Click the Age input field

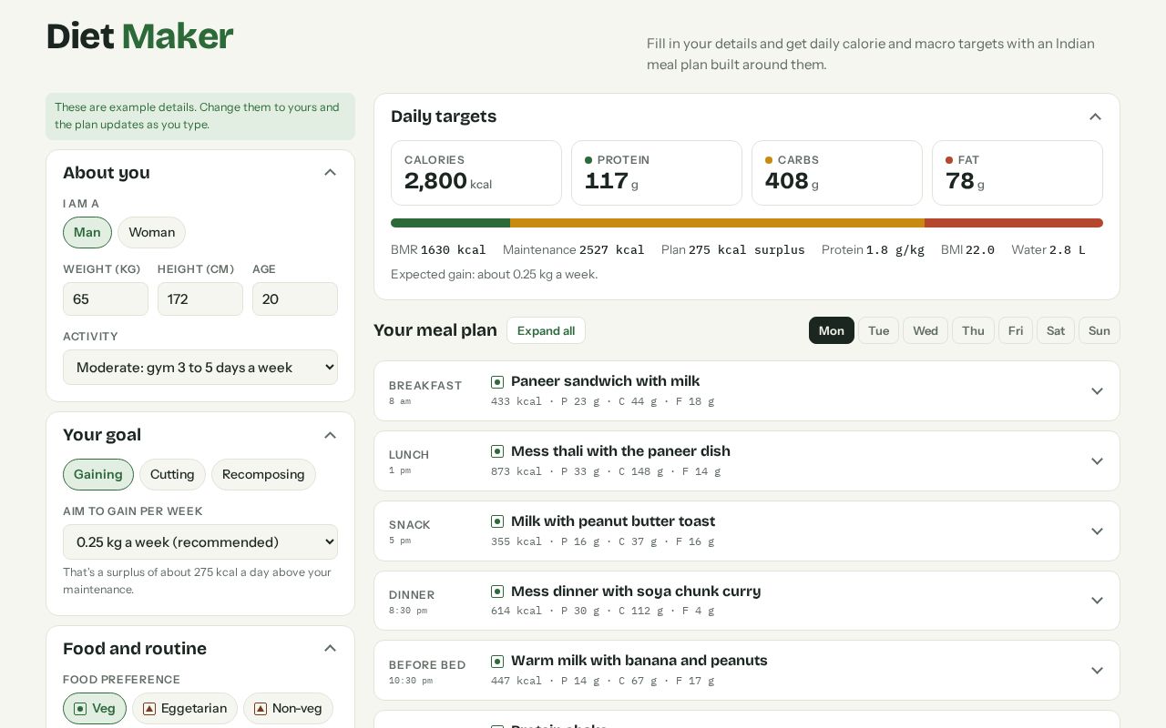click(x=295, y=299)
